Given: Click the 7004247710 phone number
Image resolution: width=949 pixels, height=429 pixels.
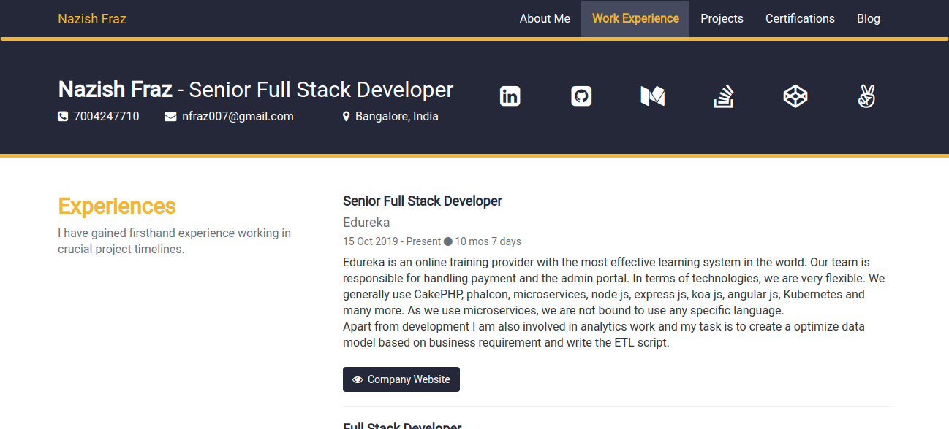Looking at the screenshot, I should [x=106, y=117].
